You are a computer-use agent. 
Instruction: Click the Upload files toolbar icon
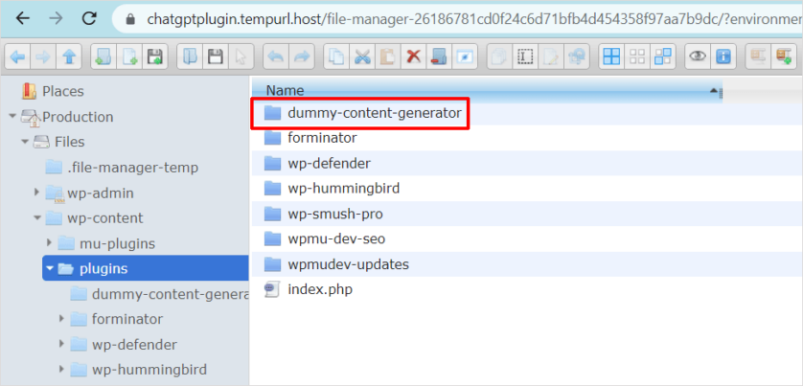pyautogui.click(x=153, y=57)
